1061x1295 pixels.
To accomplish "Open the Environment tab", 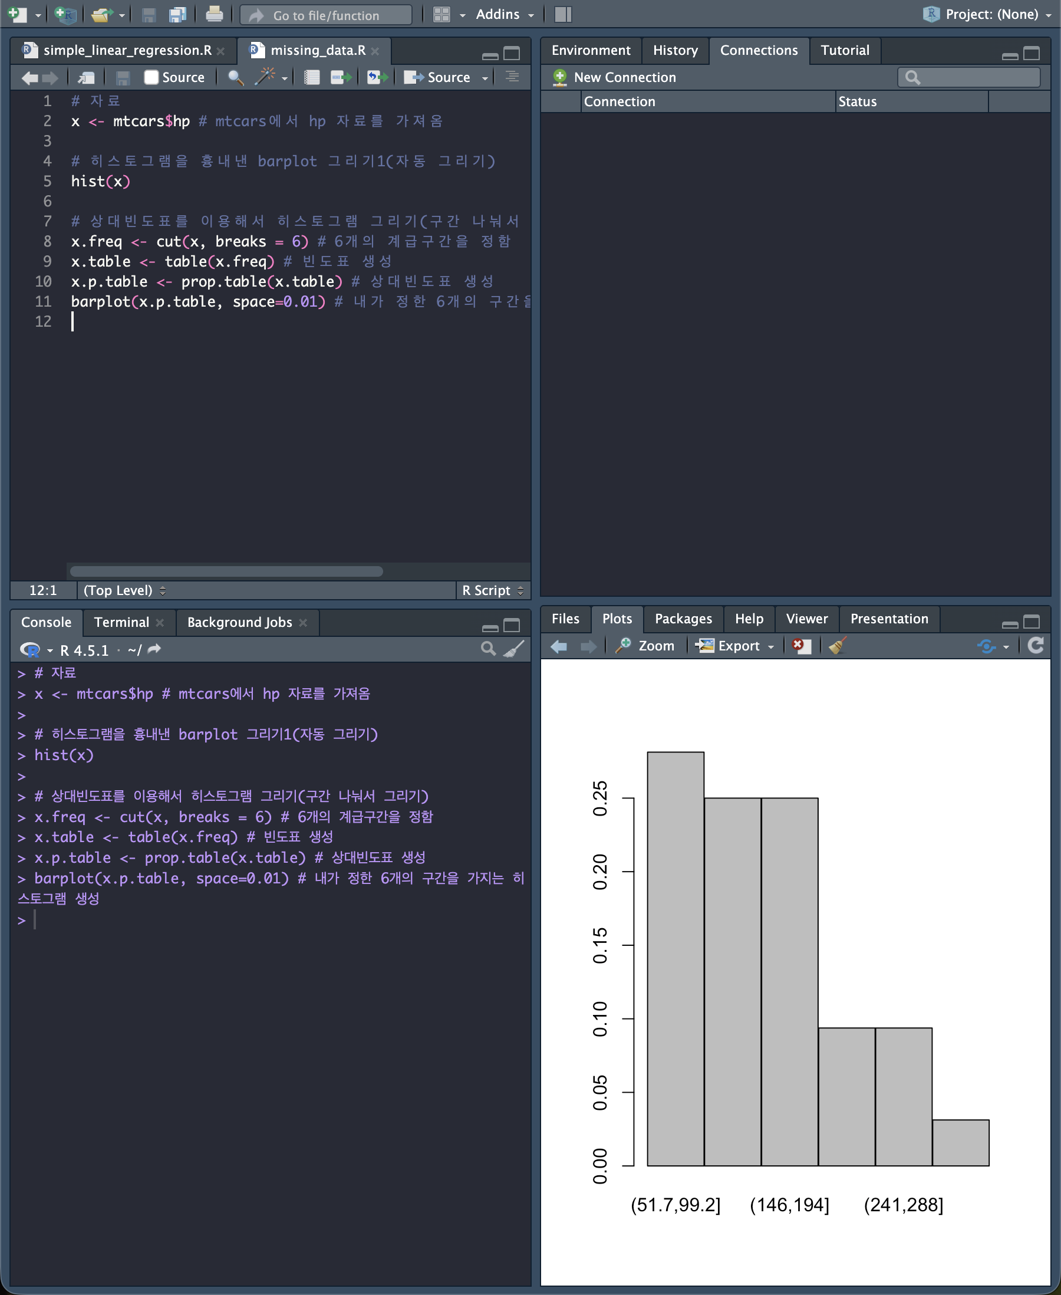I will [591, 50].
